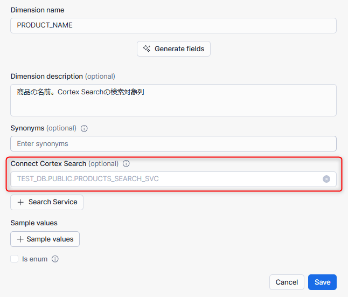Click the Sample values heading label

(34, 223)
